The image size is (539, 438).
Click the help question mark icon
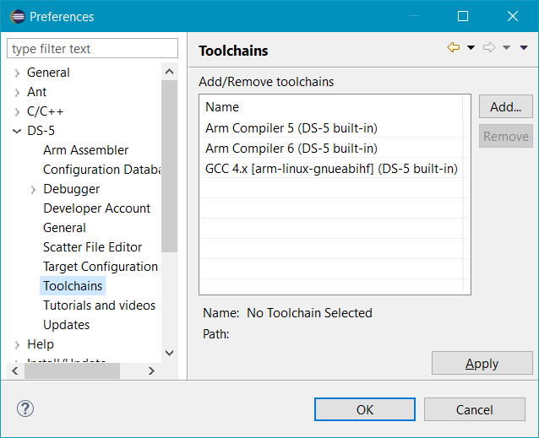coord(24,409)
